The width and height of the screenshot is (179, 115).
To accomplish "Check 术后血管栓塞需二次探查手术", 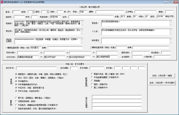I will click(92, 77).
